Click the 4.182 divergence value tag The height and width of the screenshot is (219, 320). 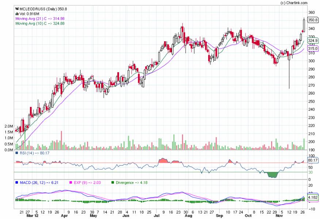click(313, 197)
